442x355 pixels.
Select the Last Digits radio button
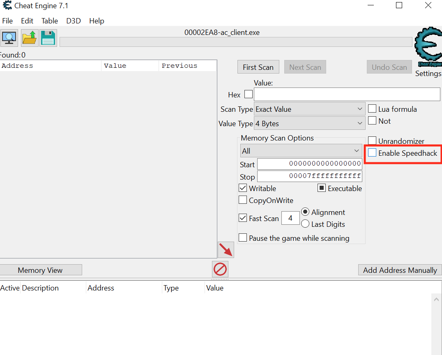tap(305, 224)
